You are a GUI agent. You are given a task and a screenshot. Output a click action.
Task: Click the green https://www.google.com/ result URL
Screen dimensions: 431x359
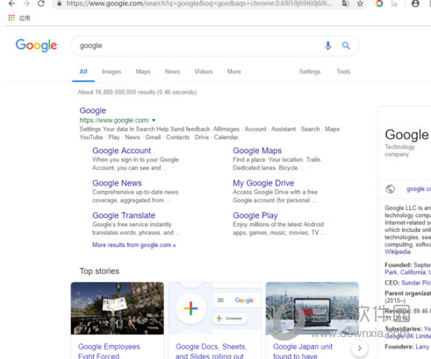[x=114, y=120]
